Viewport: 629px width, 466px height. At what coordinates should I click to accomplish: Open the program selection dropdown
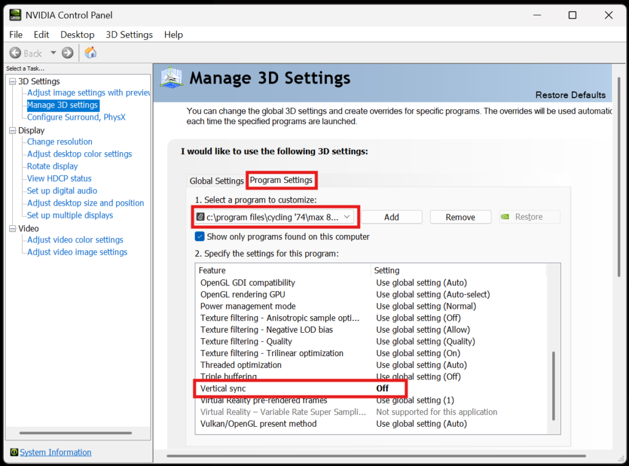click(346, 217)
